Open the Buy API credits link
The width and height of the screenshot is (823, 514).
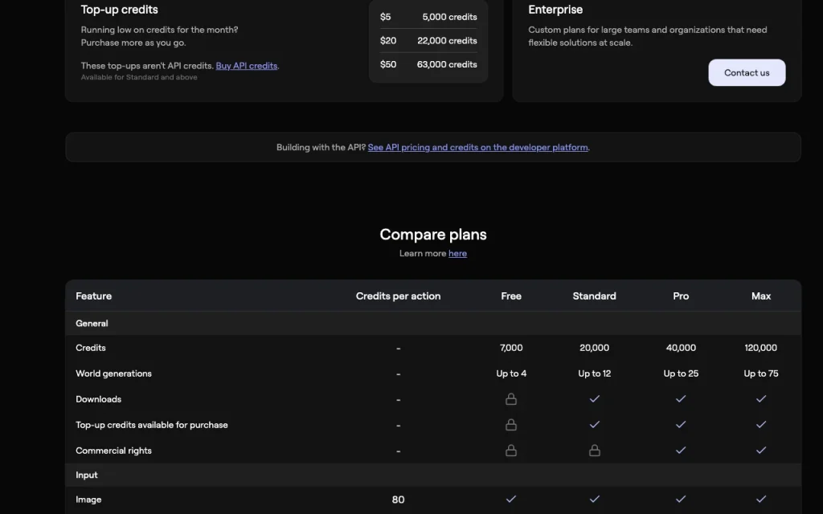(x=246, y=66)
